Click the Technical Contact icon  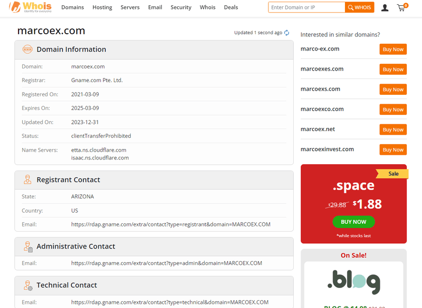(x=28, y=285)
